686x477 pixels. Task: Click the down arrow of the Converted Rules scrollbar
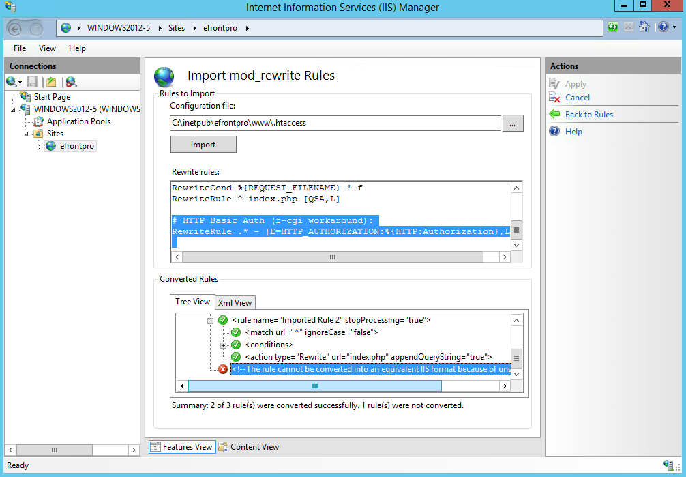516,374
